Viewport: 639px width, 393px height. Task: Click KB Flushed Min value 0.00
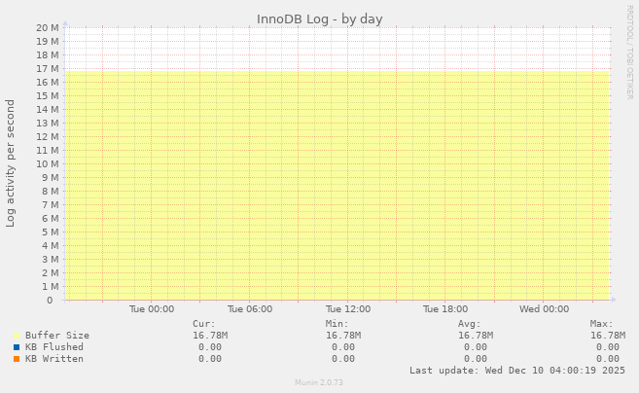point(342,347)
